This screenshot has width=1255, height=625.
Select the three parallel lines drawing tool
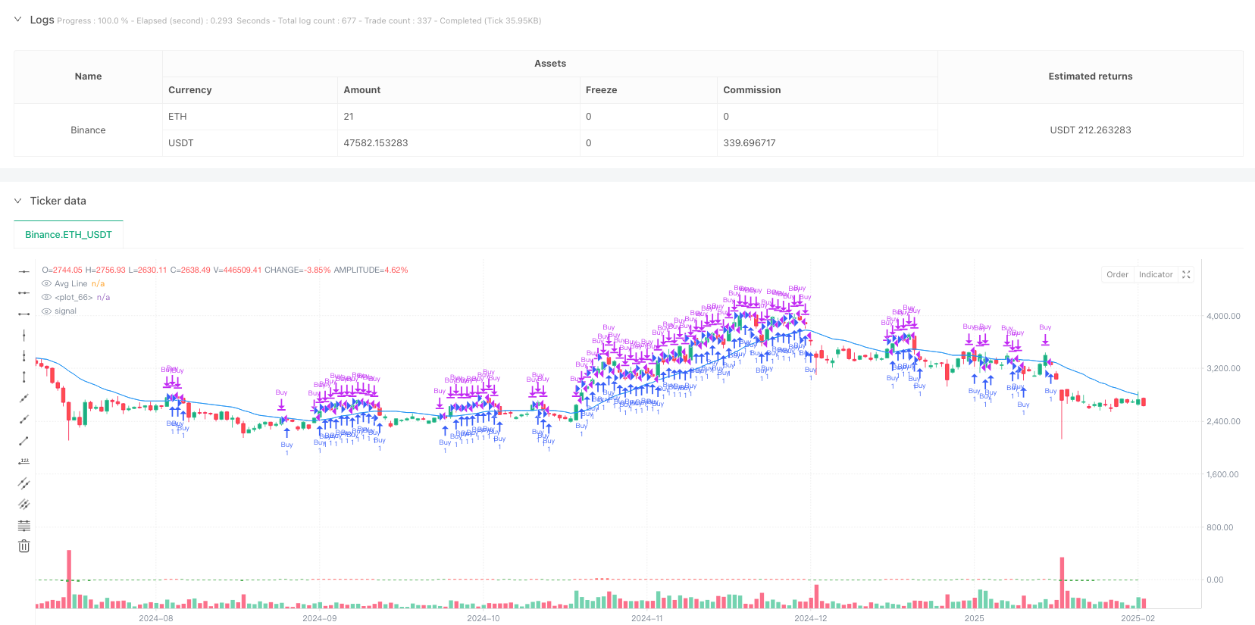[x=24, y=504]
